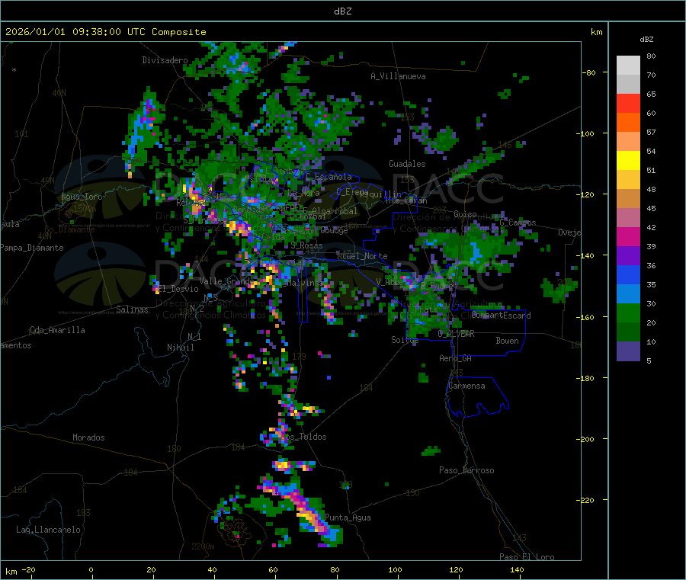
Task: Click the Morados location label
Action: (x=88, y=437)
